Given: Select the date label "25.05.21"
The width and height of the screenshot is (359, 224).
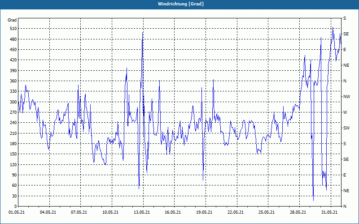Looking at the screenshot, I should [267, 212].
